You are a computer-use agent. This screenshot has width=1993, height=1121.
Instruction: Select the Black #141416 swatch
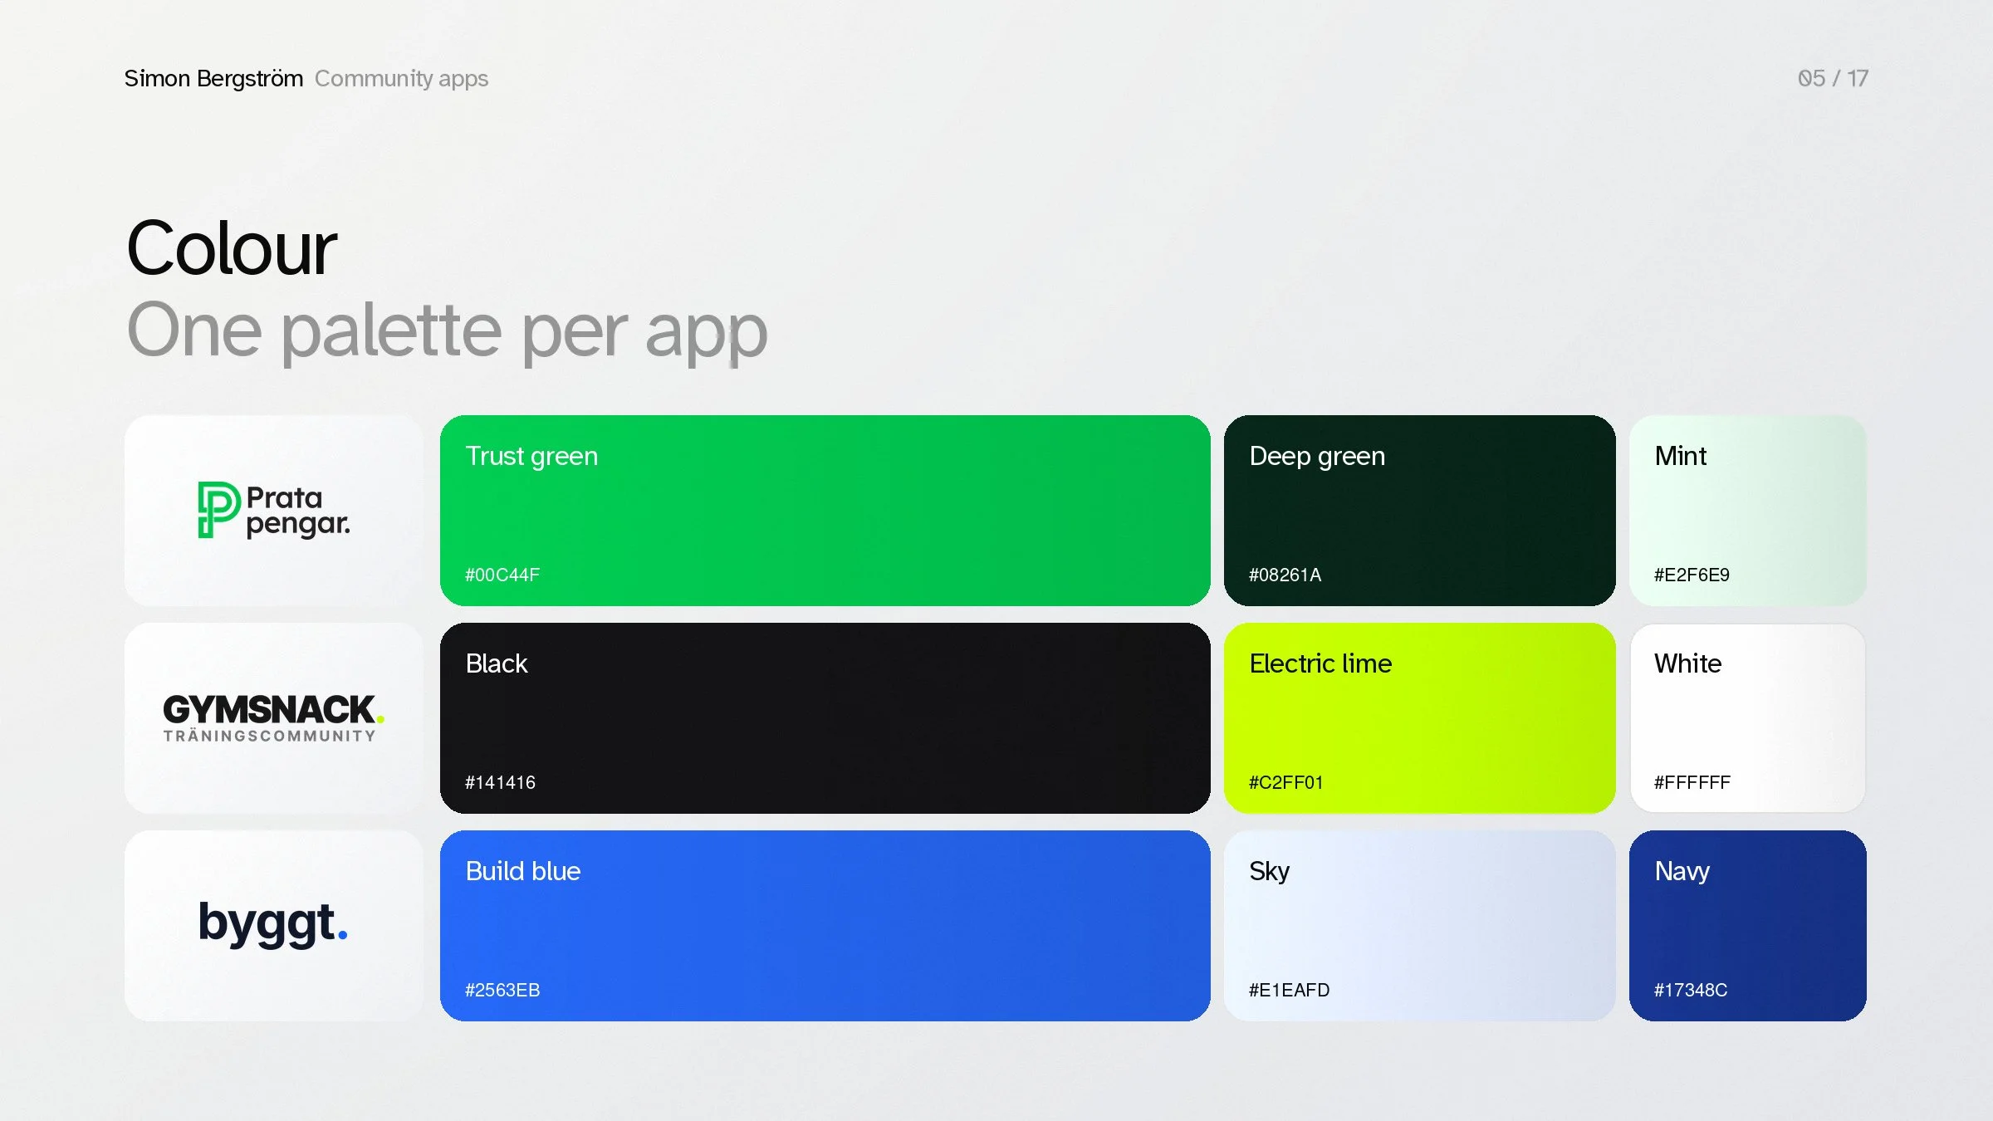(x=825, y=718)
